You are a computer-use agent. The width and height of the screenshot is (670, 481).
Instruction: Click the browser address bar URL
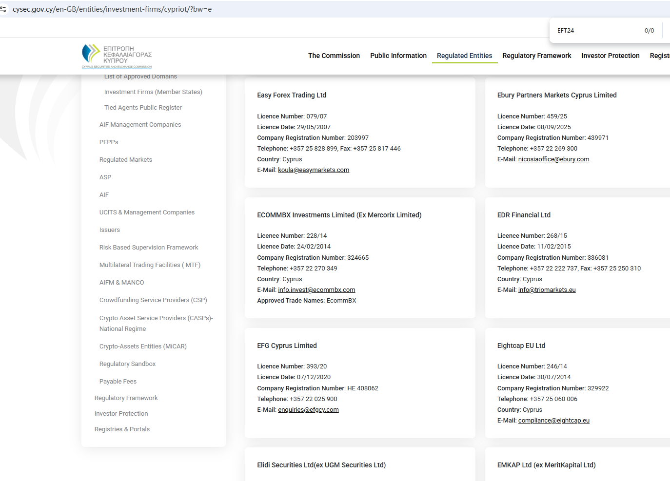[112, 9]
